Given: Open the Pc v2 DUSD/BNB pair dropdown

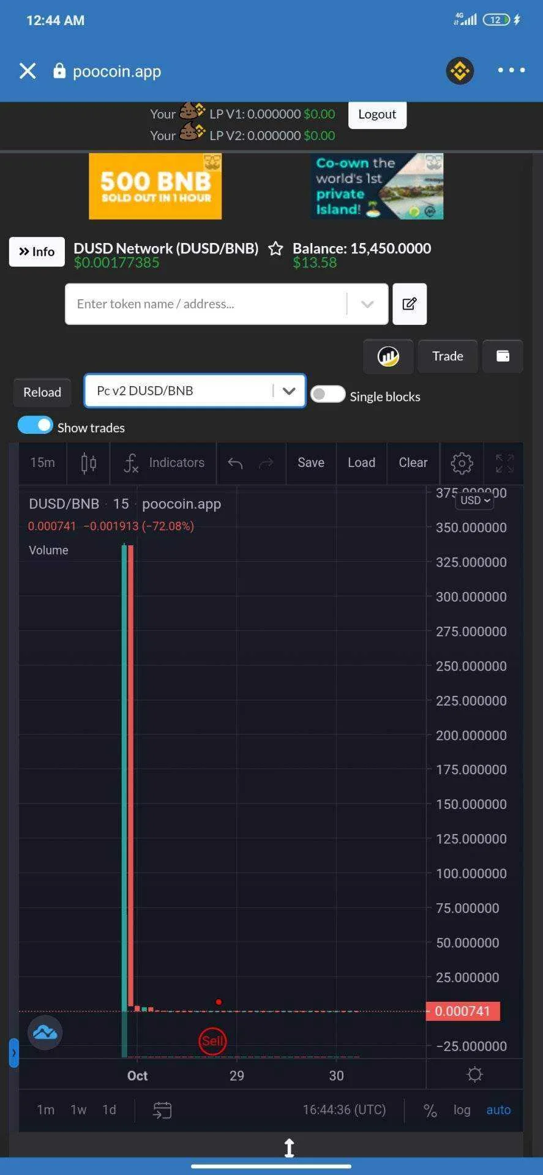Looking at the screenshot, I should (x=195, y=390).
